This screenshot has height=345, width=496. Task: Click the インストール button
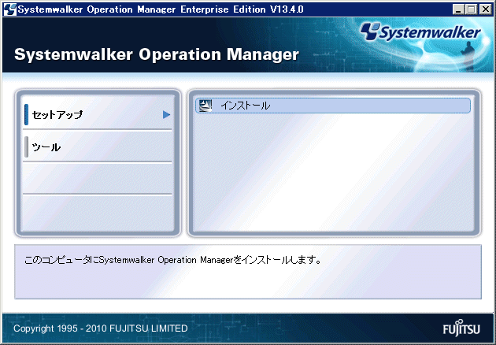333,106
